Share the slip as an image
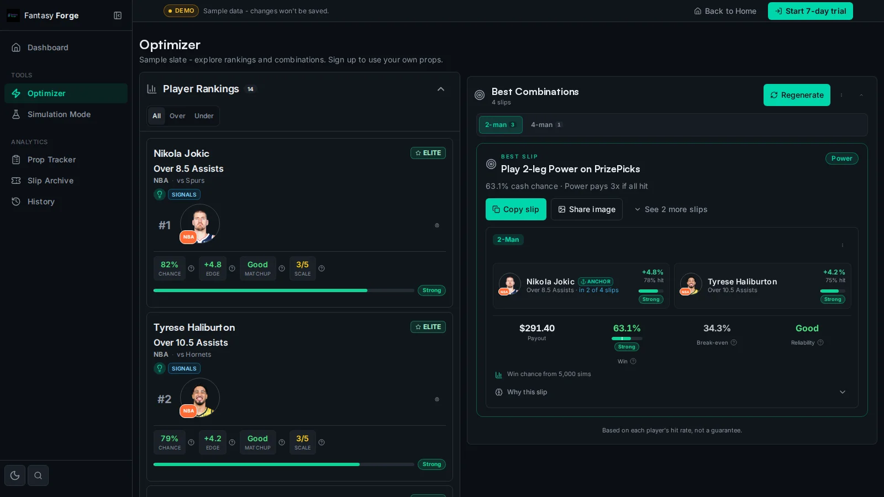Viewport: 884px width, 497px height. 587,209
